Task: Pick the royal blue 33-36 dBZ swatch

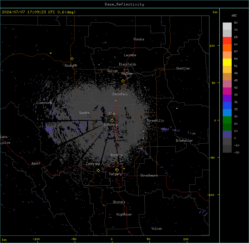Action: (x=227, y=105)
